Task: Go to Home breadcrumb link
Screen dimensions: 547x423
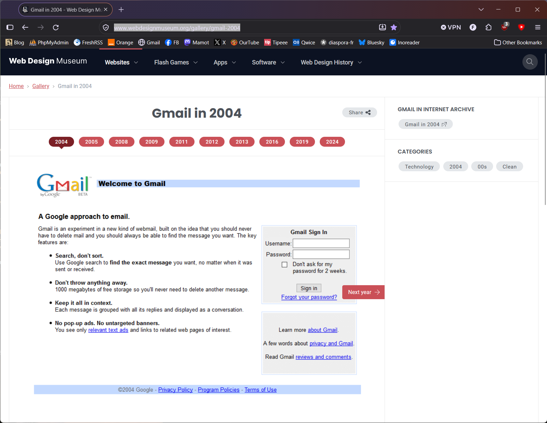Action: click(16, 86)
